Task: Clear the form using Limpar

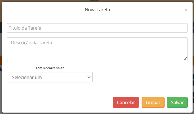Action: pos(153,102)
